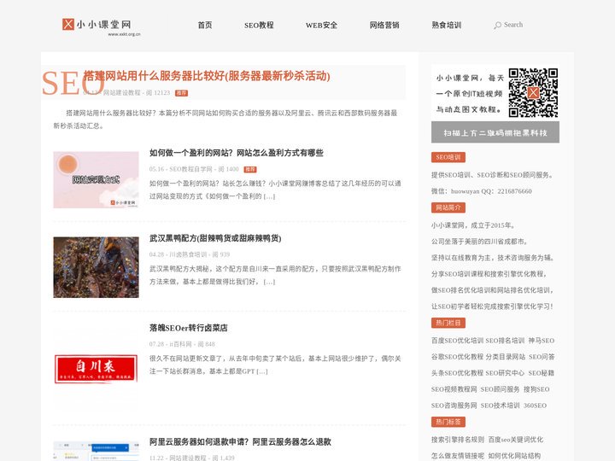Click text 提供SEO培训、SEO诊断和SEO顾问服务
Viewport: 615px width, 461px height.
point(492,175)
